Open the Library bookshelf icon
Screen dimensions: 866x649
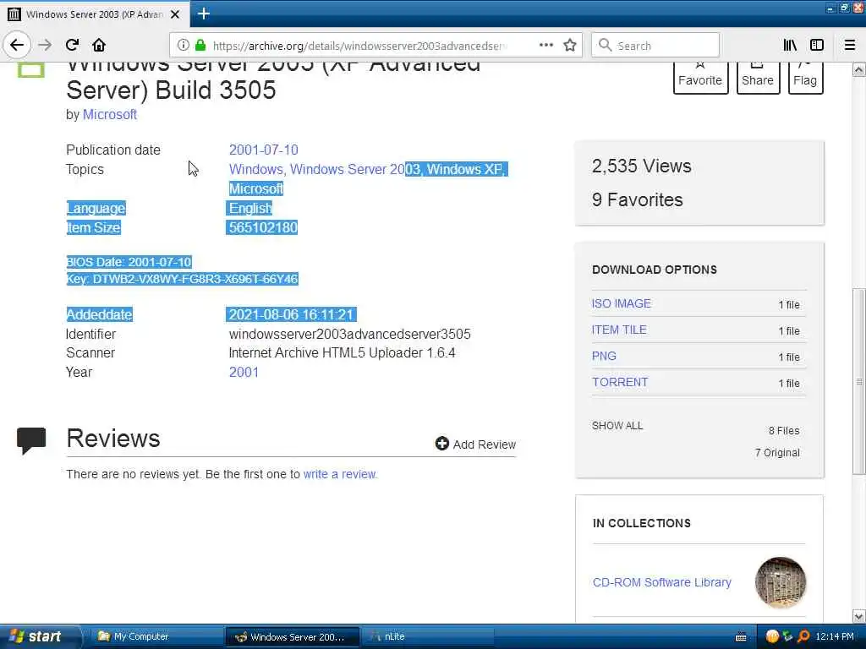[x=790, y=46]
